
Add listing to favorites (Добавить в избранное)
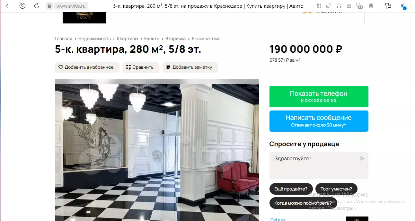click(x=87, y=67)
